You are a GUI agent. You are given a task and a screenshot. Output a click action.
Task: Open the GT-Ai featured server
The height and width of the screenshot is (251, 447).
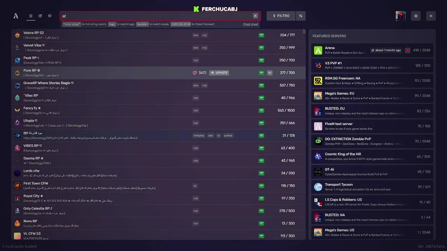coord(372,172)
